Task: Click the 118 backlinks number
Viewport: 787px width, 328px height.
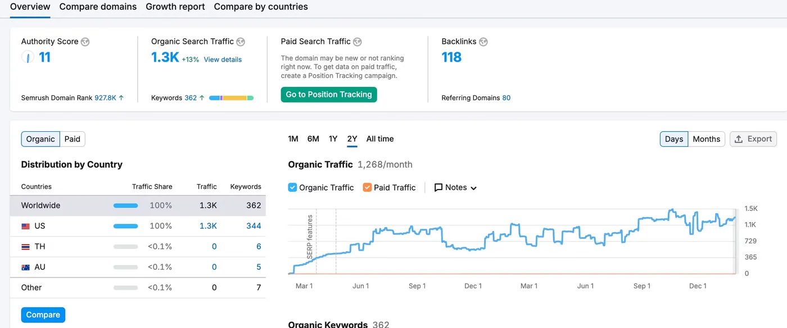Action: (x=451, y=57)
